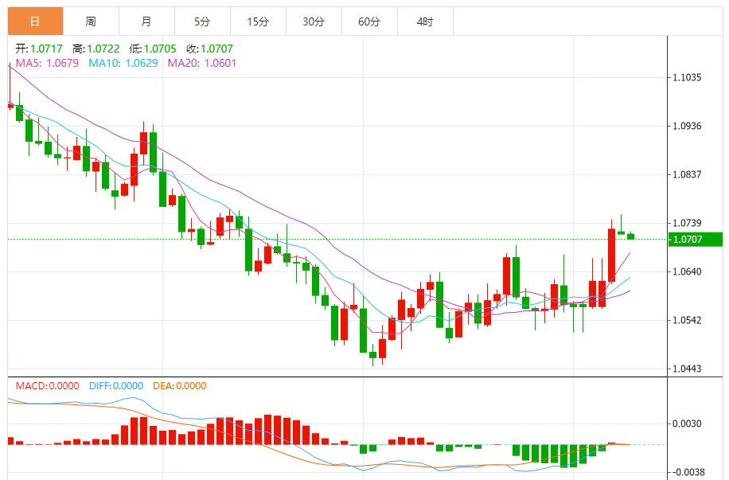Click the 低:1.0705 low price value
This screenshot has width=729, height=480.
tap(153, 49)
